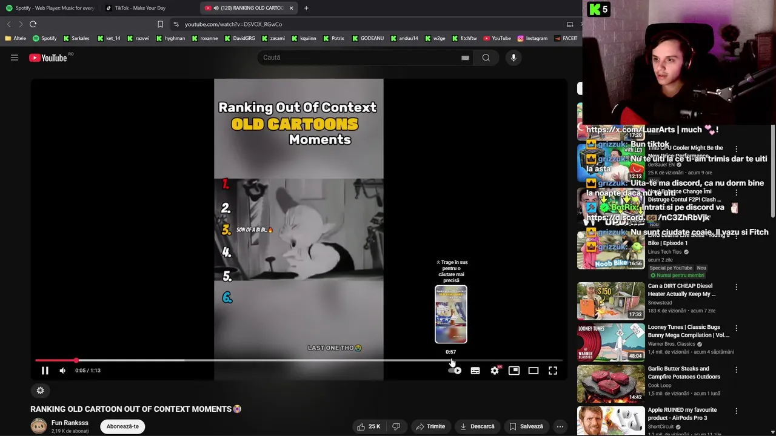The width and height of the screenshot is (776, 436).
Task: Reload the page
Action: (33, 24)
